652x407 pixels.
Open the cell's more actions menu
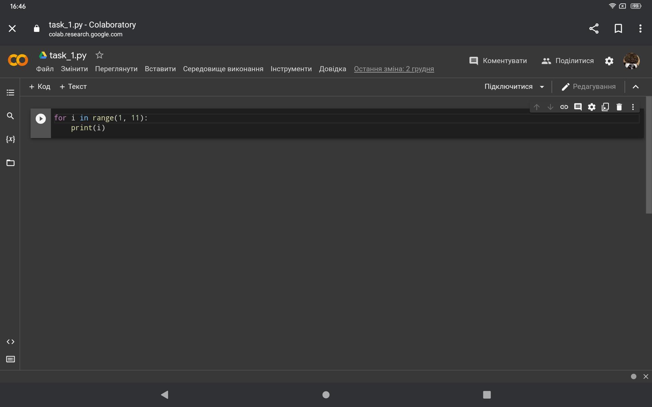(633, 107)
